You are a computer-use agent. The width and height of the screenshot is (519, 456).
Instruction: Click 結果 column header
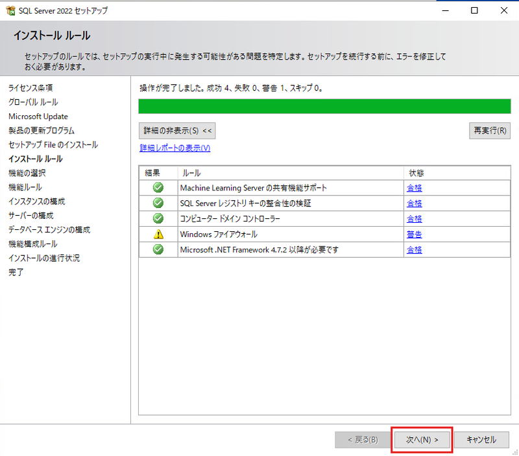click(158, 173)
